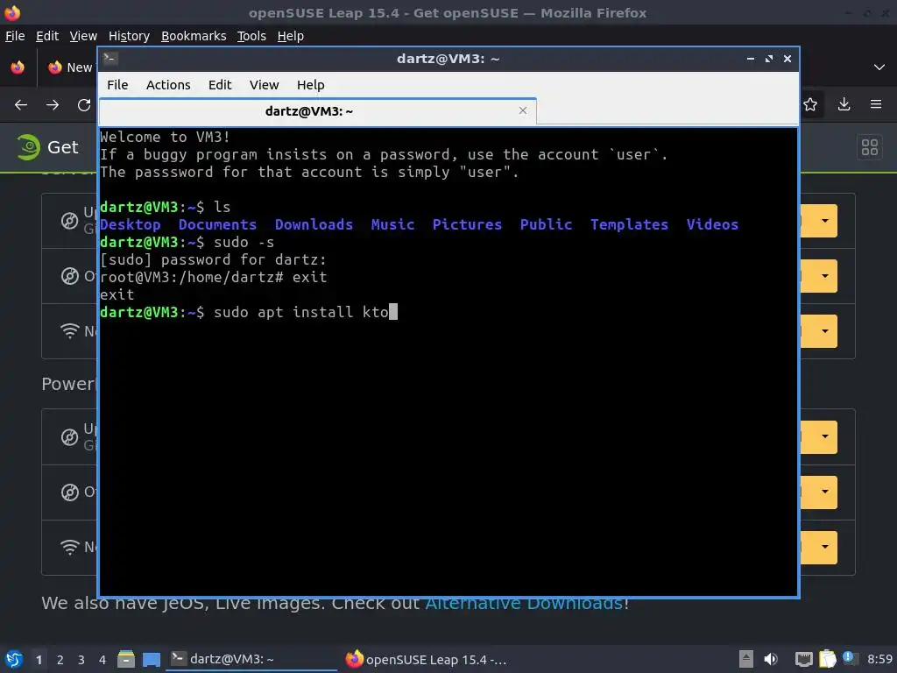Viewport: 897px width, 673px height.
Task: Open the terminal Actions menu
Action: (x=168, y=85)
